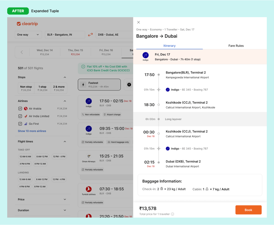Screen dimensions: 274x225
Task: Toggle the Air India Limited checkbox
Action: [x=20, y=116]
